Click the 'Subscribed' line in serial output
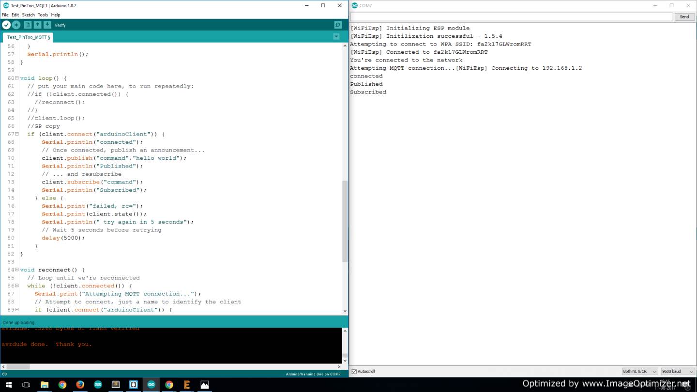 (368, 92)
